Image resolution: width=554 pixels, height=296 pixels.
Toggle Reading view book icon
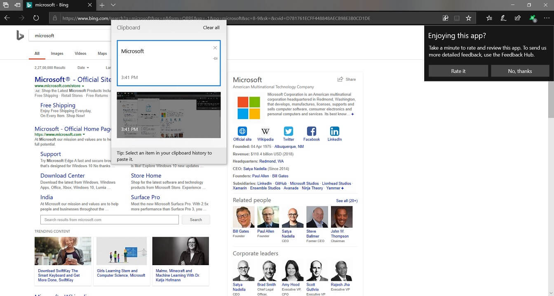457,18
